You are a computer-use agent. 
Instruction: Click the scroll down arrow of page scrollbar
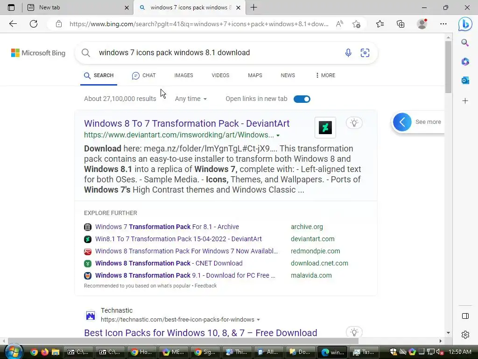[448, 333]
